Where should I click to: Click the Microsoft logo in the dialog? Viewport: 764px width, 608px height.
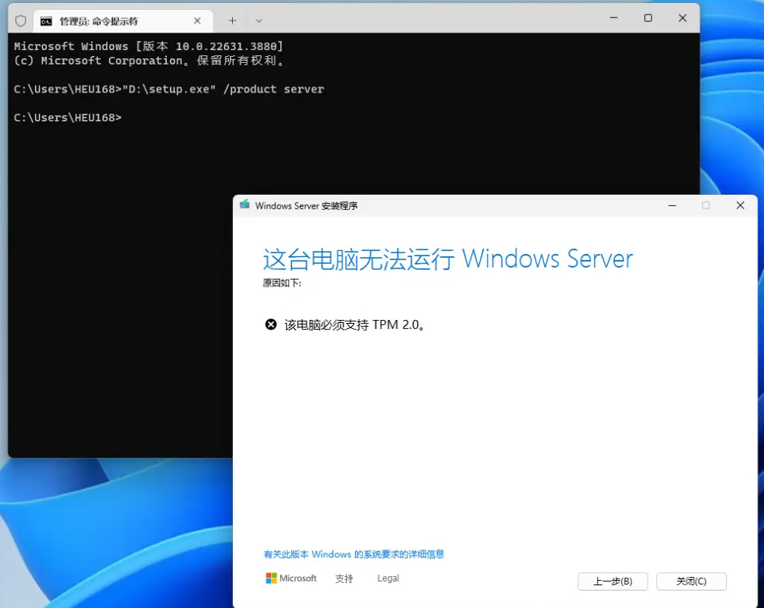[x=291, y=578]
